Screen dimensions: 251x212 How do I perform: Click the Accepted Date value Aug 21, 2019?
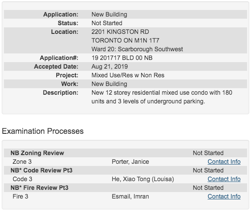[x=109, y=66]
